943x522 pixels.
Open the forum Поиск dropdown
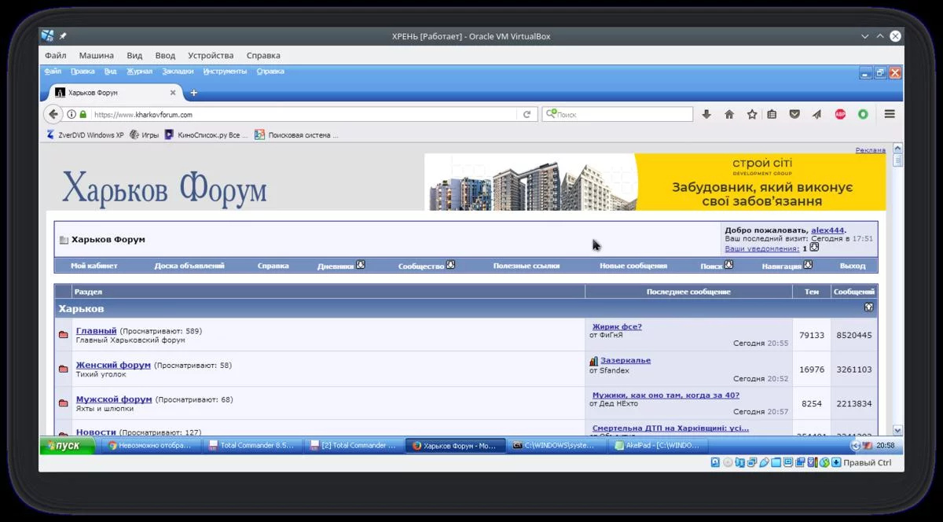click(728, 265)
